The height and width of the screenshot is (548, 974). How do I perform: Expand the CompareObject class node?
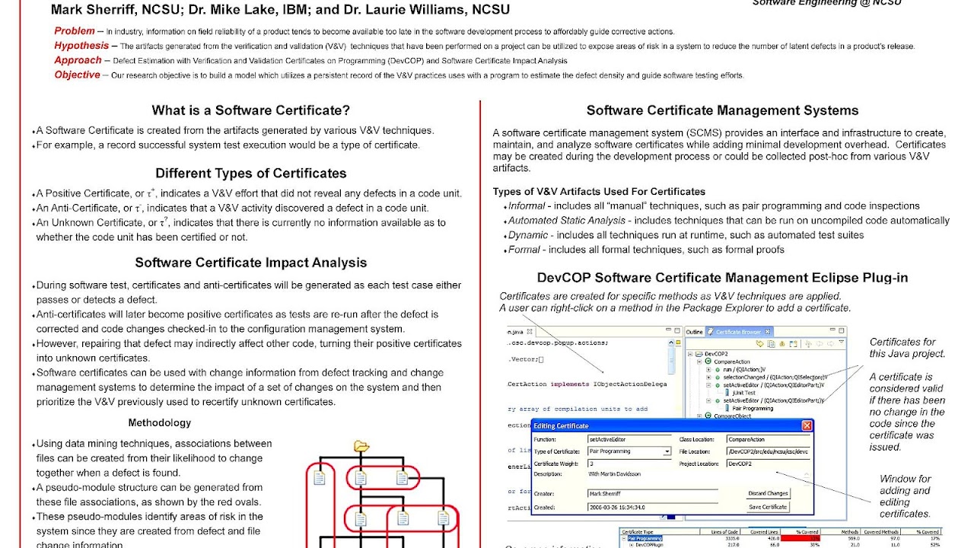[x=699, y=416]
